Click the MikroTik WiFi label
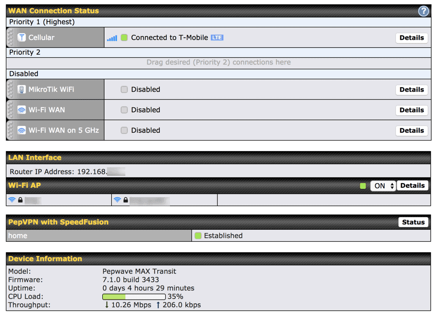This screenshot has height=320, width=440. pos(51,90)
